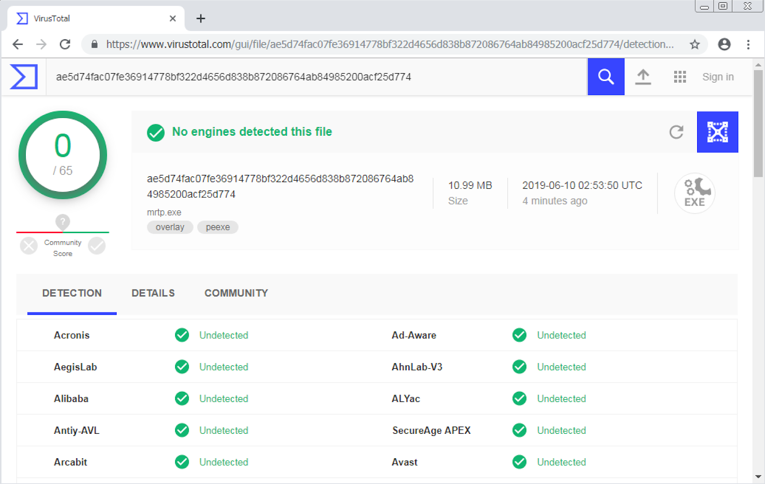Viewport: 765px width, 484px height.
Task: Click the reanalyze refresh icon
Action: pos(676,132)
